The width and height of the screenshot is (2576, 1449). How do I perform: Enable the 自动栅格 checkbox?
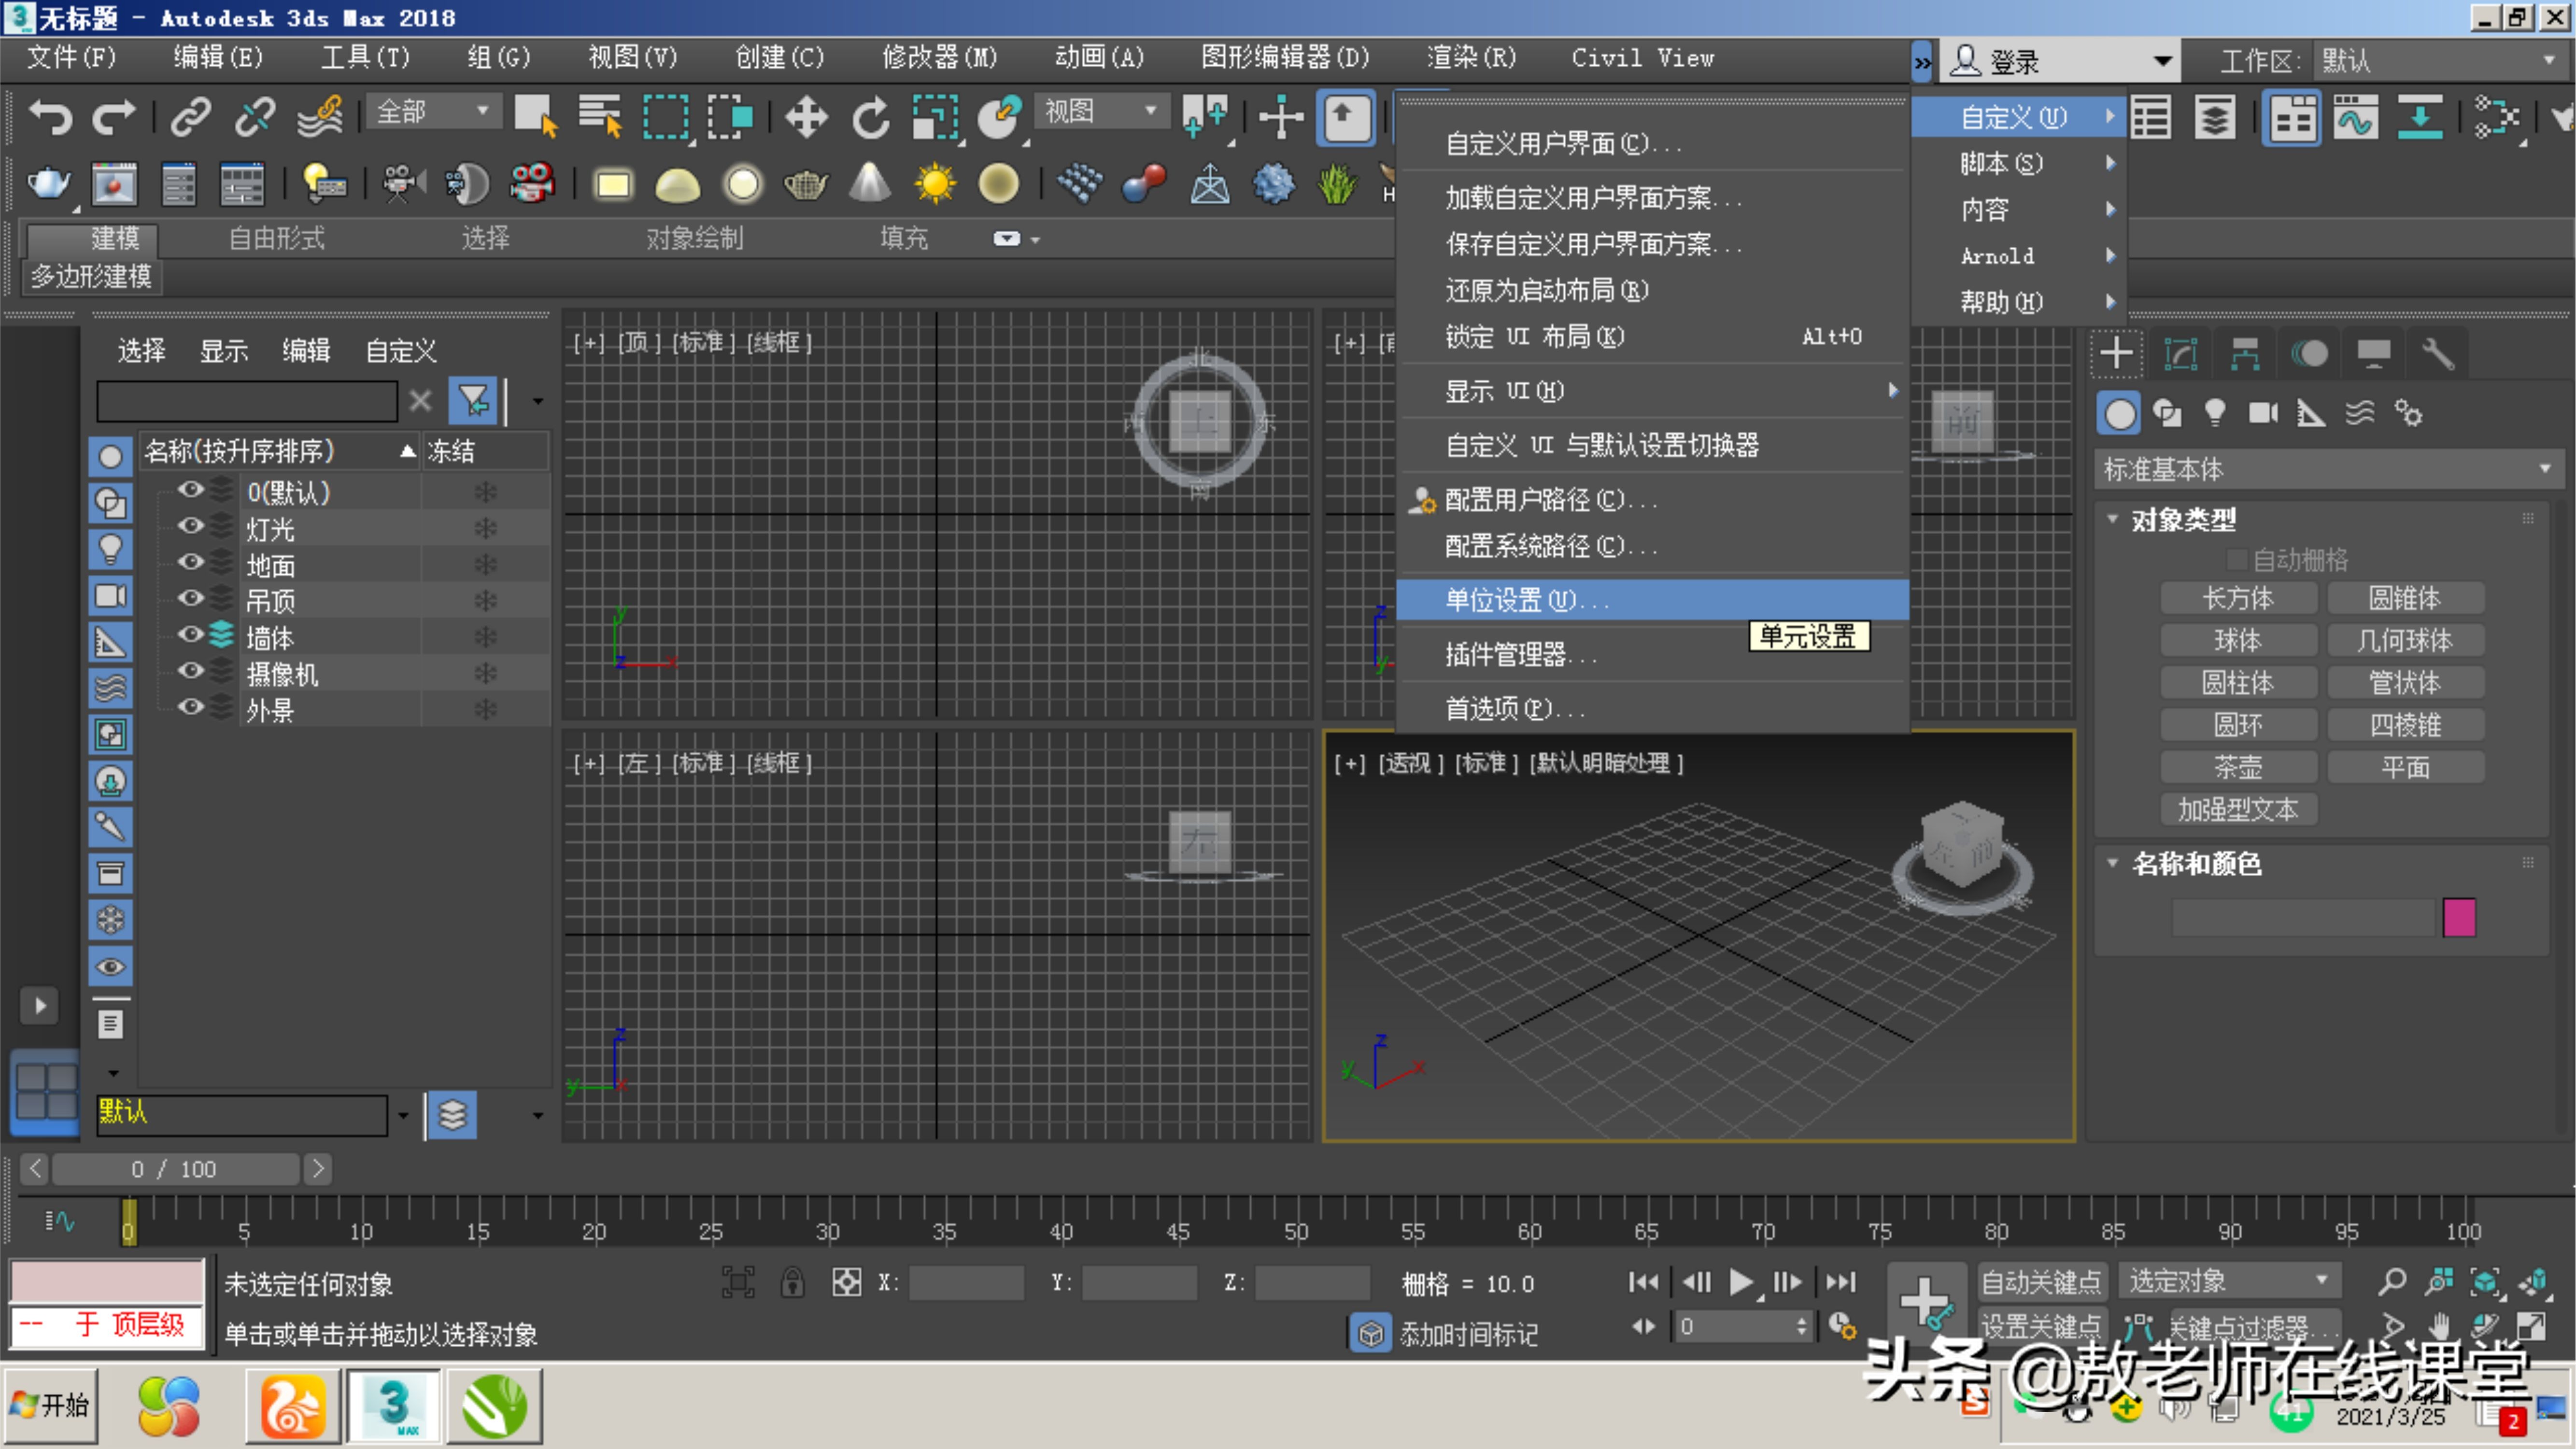[x=2238, y=558]
